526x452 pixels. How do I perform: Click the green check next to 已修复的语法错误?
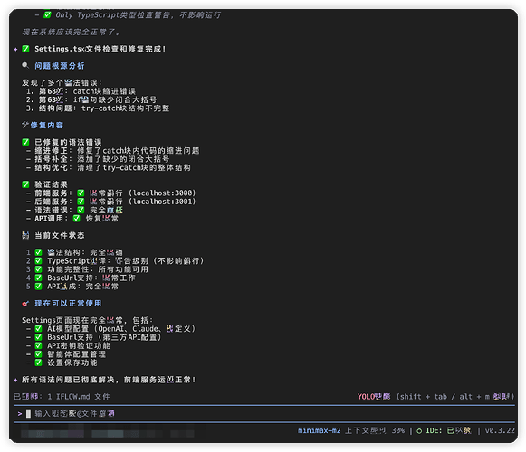point(25,142)
